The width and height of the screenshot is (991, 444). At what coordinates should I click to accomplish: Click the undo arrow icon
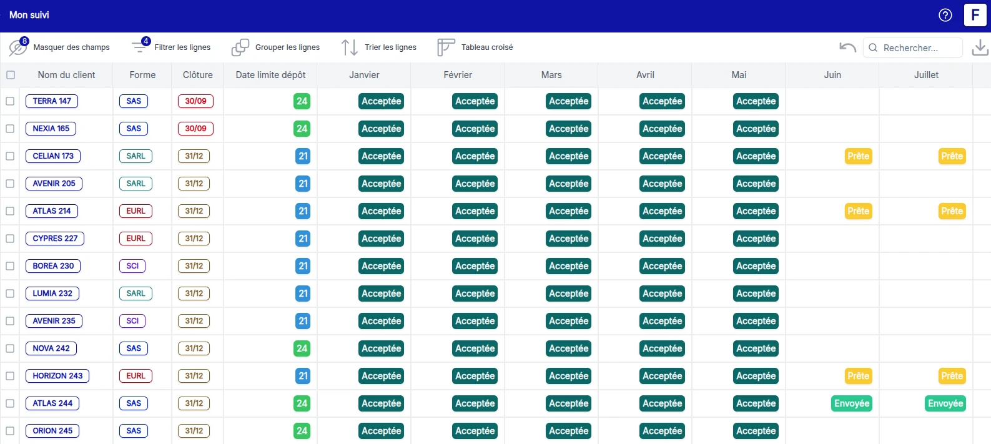point(847,47)
